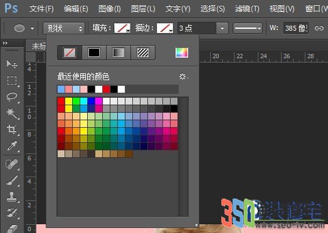Open the 填充 fill swatch dropdown
Viewport: 328px width, 233px height.
(x=122, y=28)
